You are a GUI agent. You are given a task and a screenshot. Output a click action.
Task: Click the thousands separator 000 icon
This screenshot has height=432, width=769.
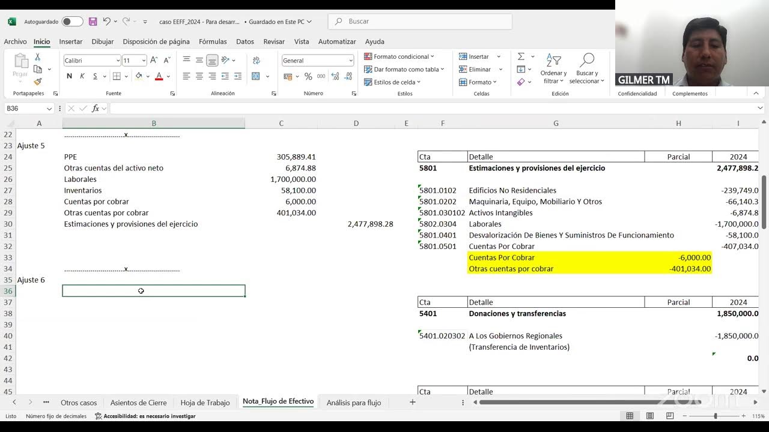(321, 76)
